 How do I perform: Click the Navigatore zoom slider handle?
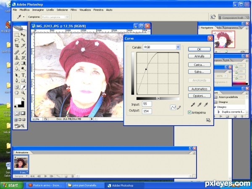coord(226,51)
